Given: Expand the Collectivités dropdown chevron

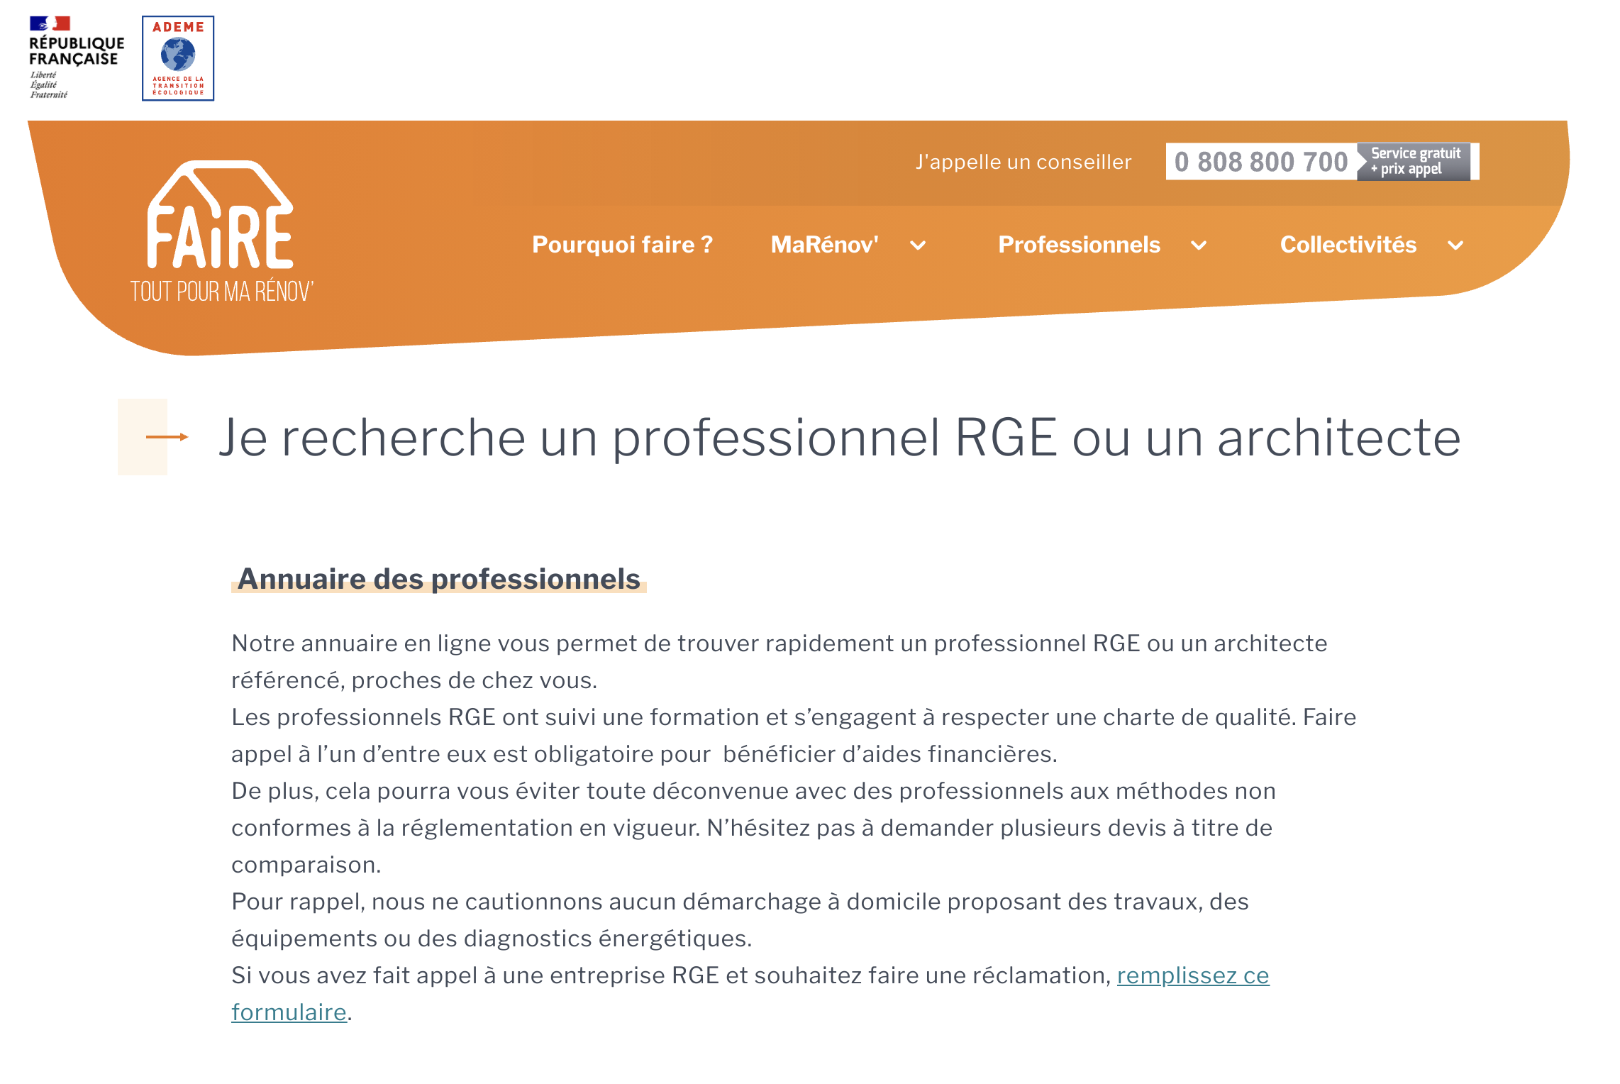Looking at the screenshot, I should tap(1455, 245).
